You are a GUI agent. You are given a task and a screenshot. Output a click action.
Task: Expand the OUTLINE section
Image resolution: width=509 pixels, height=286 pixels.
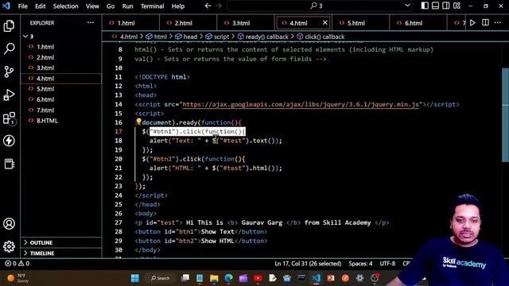click(x=61, y=242)
